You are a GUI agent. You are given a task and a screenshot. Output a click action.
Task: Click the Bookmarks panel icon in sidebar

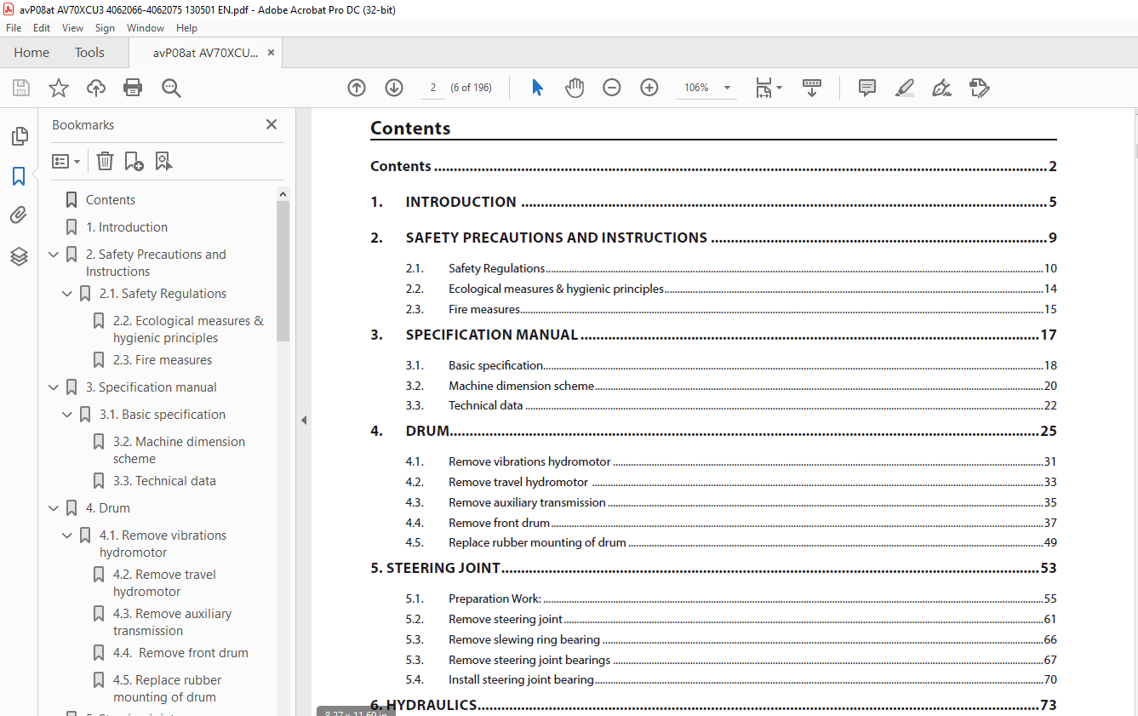click(19, 176)
